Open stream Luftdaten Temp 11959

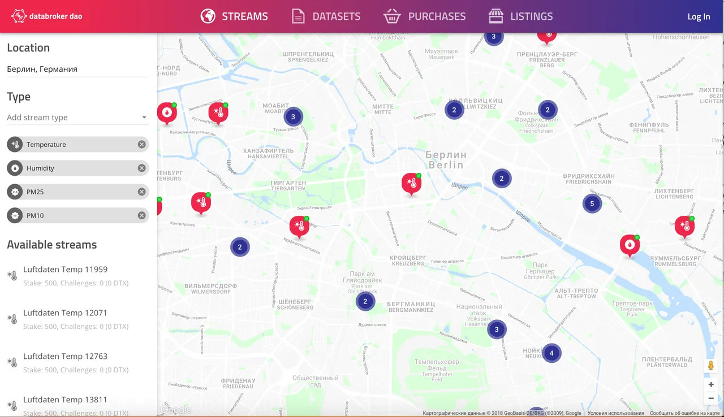point(78,276)
